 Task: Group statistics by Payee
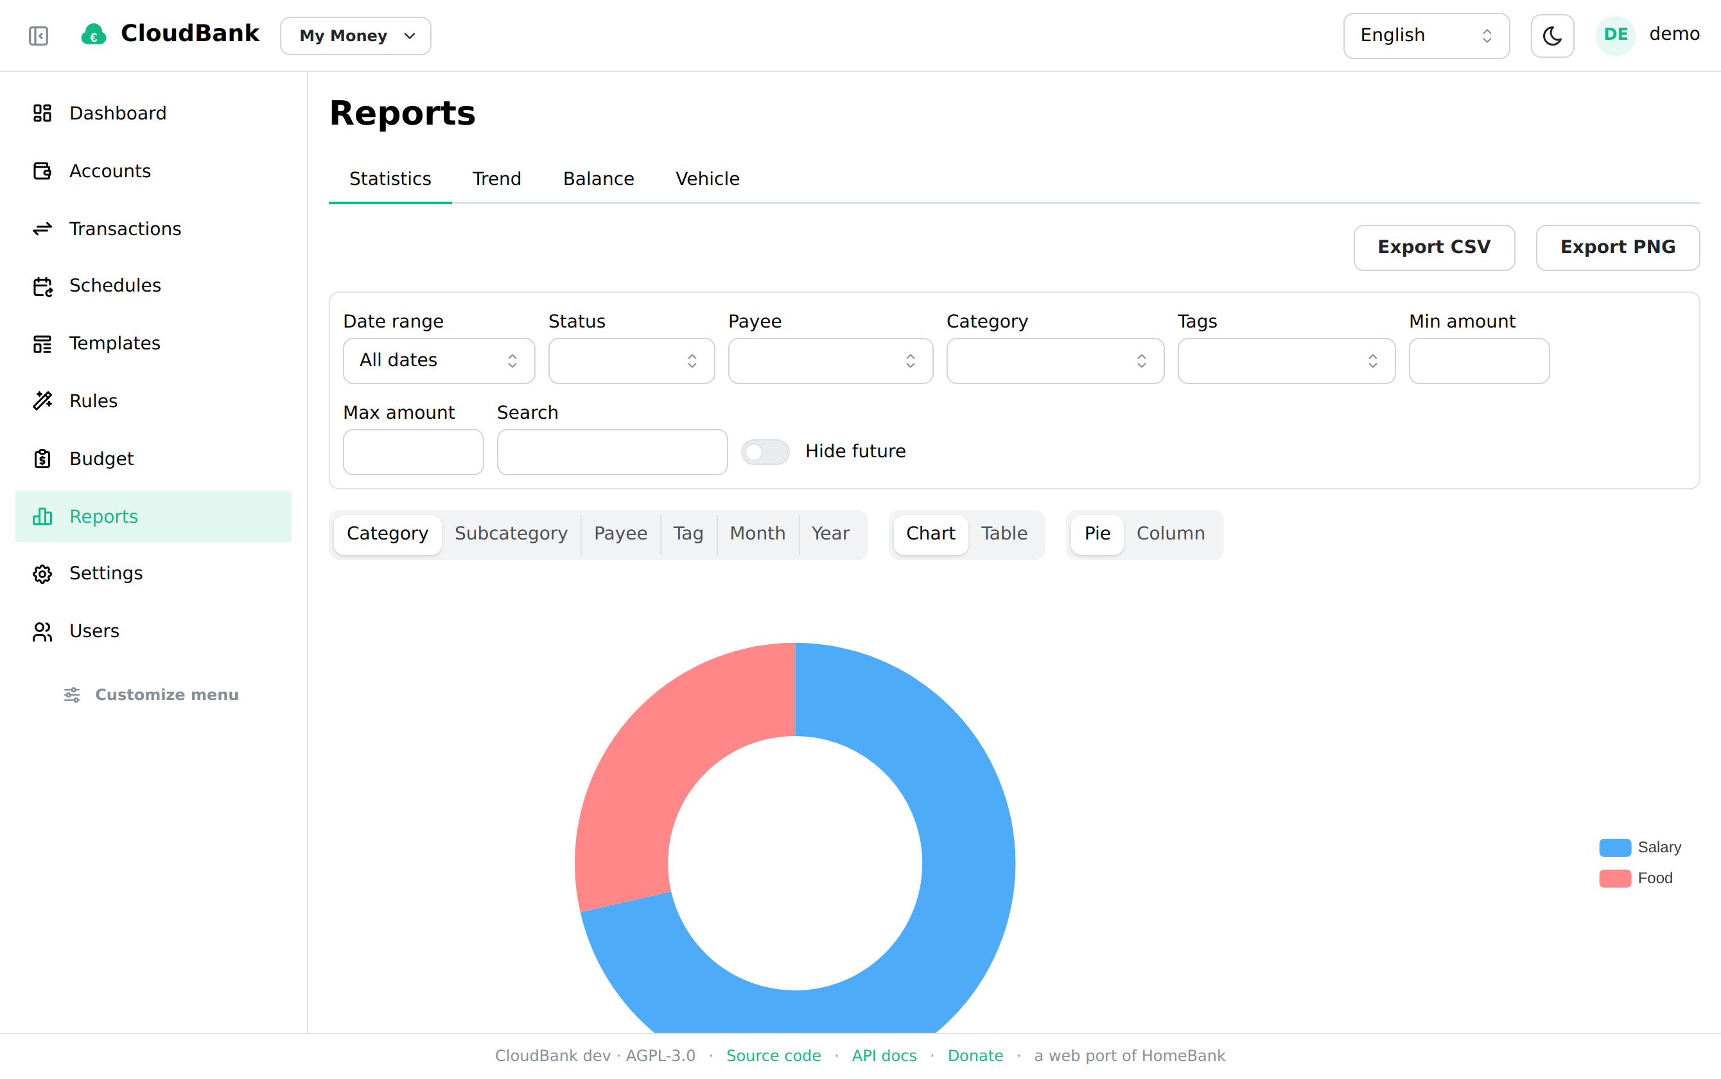621,534
